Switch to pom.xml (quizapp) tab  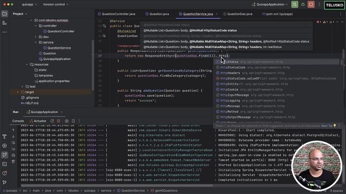coord(277,14)
